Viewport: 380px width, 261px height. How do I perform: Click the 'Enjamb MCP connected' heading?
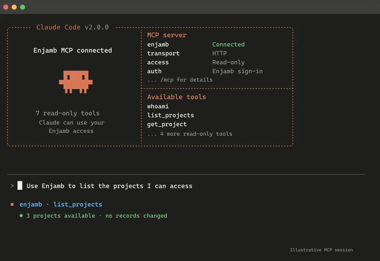point(73,50)
